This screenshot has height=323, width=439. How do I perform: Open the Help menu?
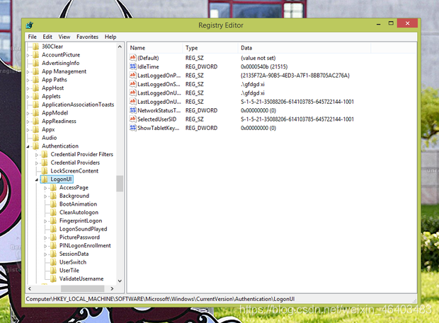click(x=110, y=37)
